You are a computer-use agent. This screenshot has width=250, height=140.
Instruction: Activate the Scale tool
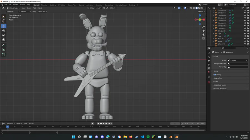click(4, 35)
